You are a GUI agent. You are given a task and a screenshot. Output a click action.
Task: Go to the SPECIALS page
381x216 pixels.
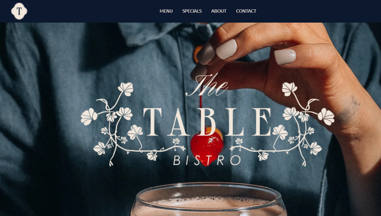click(192, 11)
